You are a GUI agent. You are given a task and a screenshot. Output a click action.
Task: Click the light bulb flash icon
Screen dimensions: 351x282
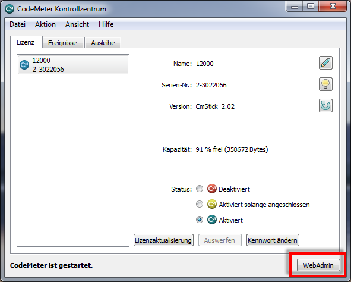click(325, 84)
